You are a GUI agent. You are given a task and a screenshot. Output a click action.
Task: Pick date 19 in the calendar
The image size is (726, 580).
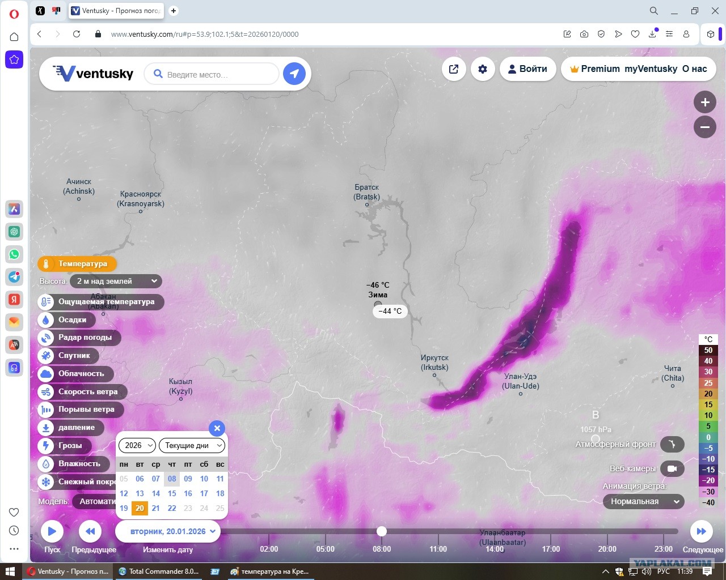(x=124, y=508)
